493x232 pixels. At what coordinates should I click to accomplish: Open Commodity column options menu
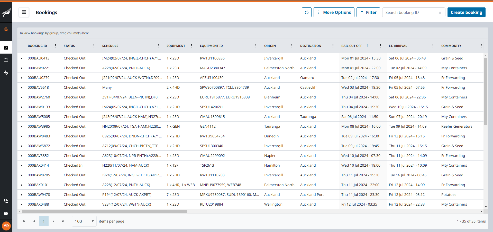tap(481, 46)
